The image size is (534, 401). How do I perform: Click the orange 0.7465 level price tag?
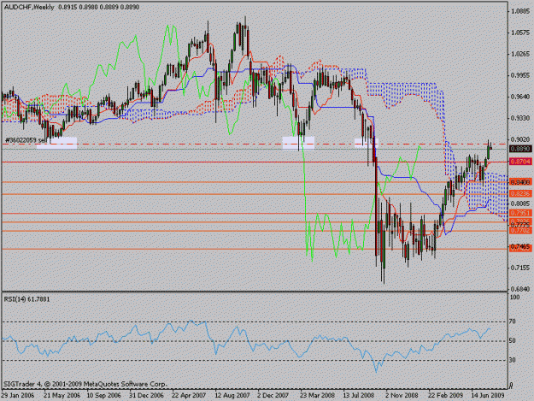(x=520, y=246)
